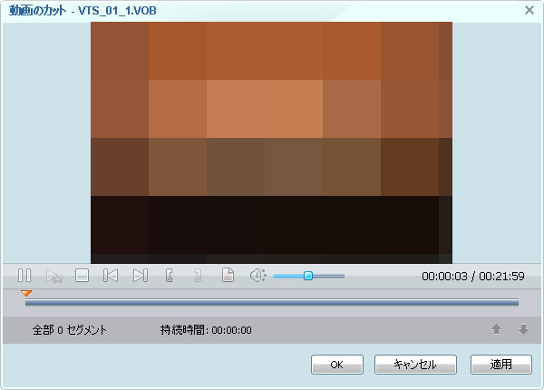Click the video preview frame

point(271,142)
